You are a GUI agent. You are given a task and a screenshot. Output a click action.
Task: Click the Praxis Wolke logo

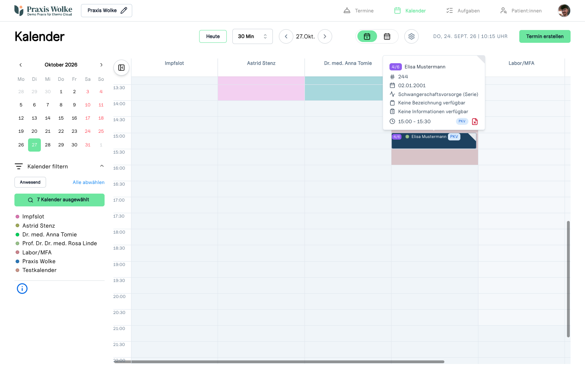tap(43, 10)
